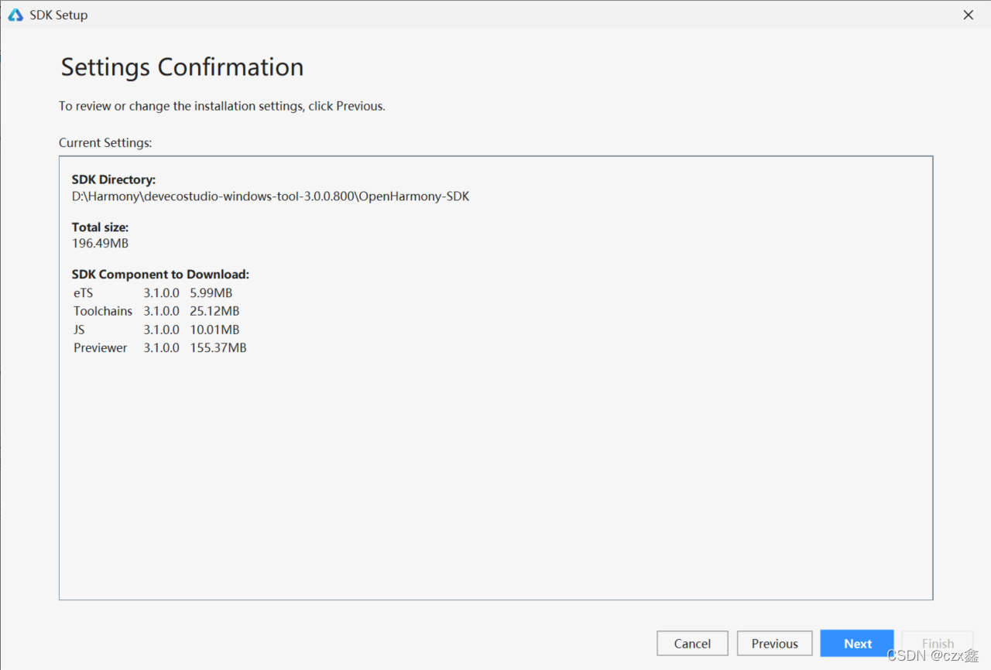Click the eTS size 5.99MB
Screen dimensions: 991x670
click(x=211, y=293)
